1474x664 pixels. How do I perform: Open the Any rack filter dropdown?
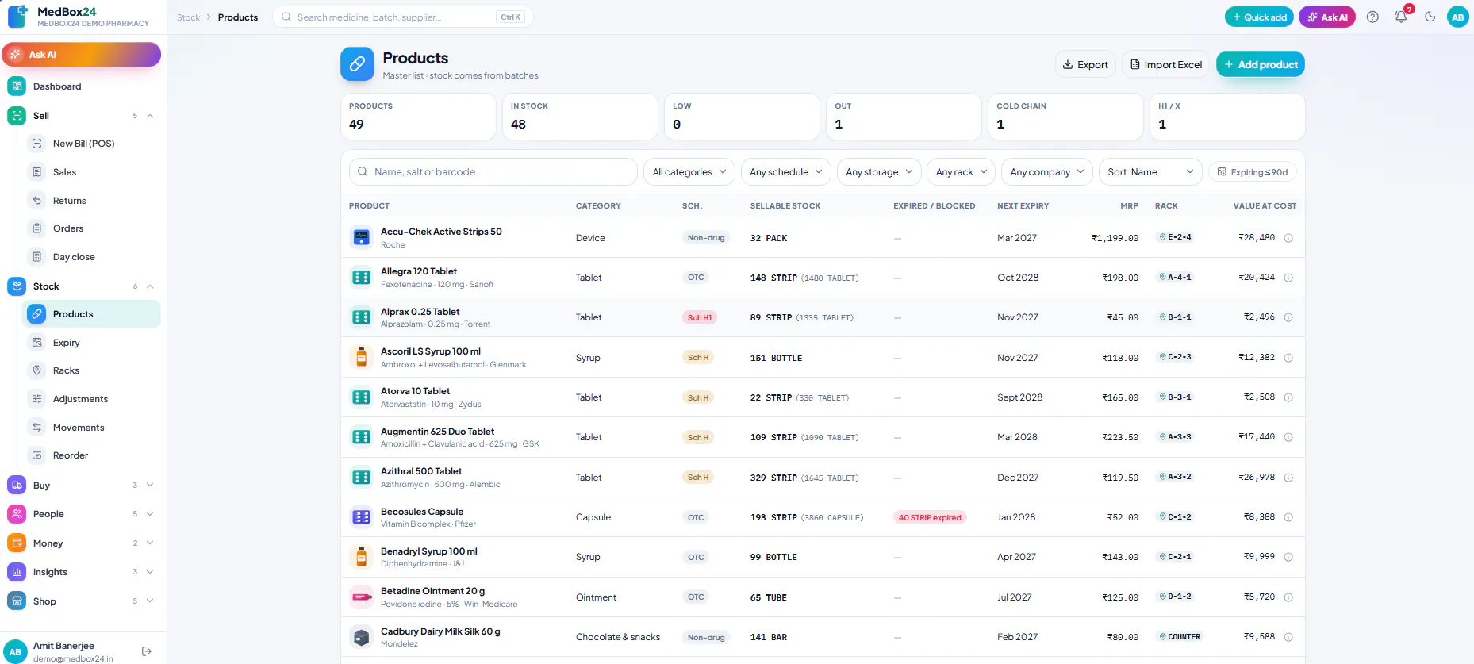pos(962,172)
